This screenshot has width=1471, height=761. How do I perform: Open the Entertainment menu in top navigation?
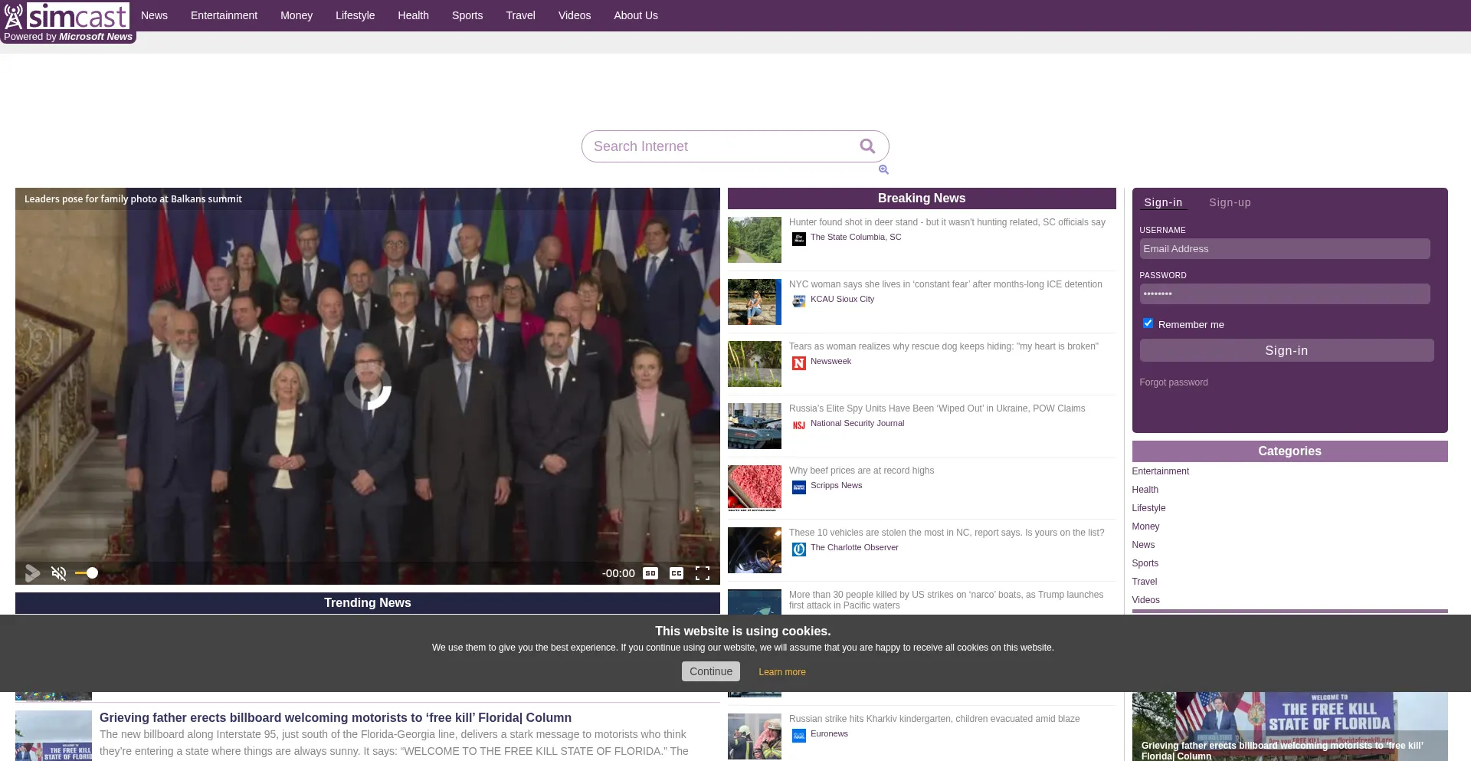click(224, 15)
